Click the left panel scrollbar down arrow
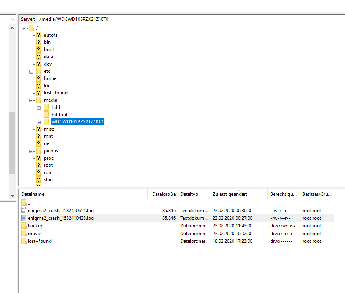This screenshot has height=293, width=345. tap(12, 195)
